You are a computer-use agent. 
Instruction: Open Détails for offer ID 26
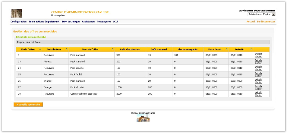tap(258, 80)
